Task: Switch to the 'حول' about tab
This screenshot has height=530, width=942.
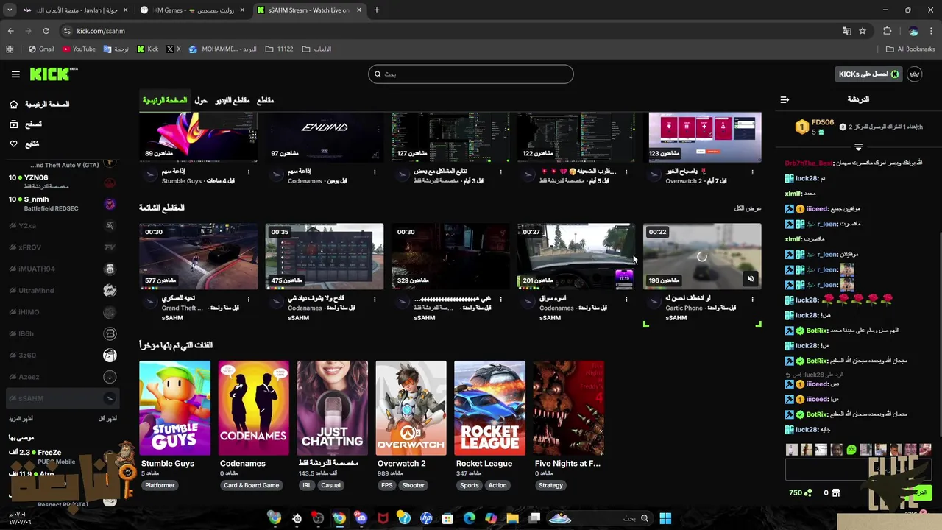Action: pos(201,100)
